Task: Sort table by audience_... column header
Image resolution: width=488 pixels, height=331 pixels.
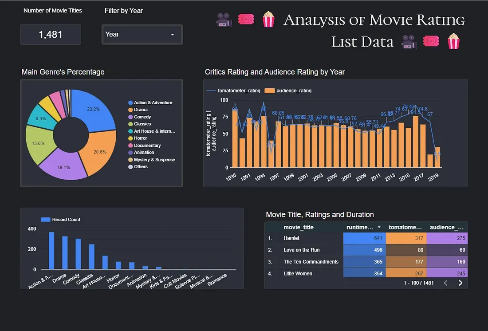Action: [x=446, y=227]
